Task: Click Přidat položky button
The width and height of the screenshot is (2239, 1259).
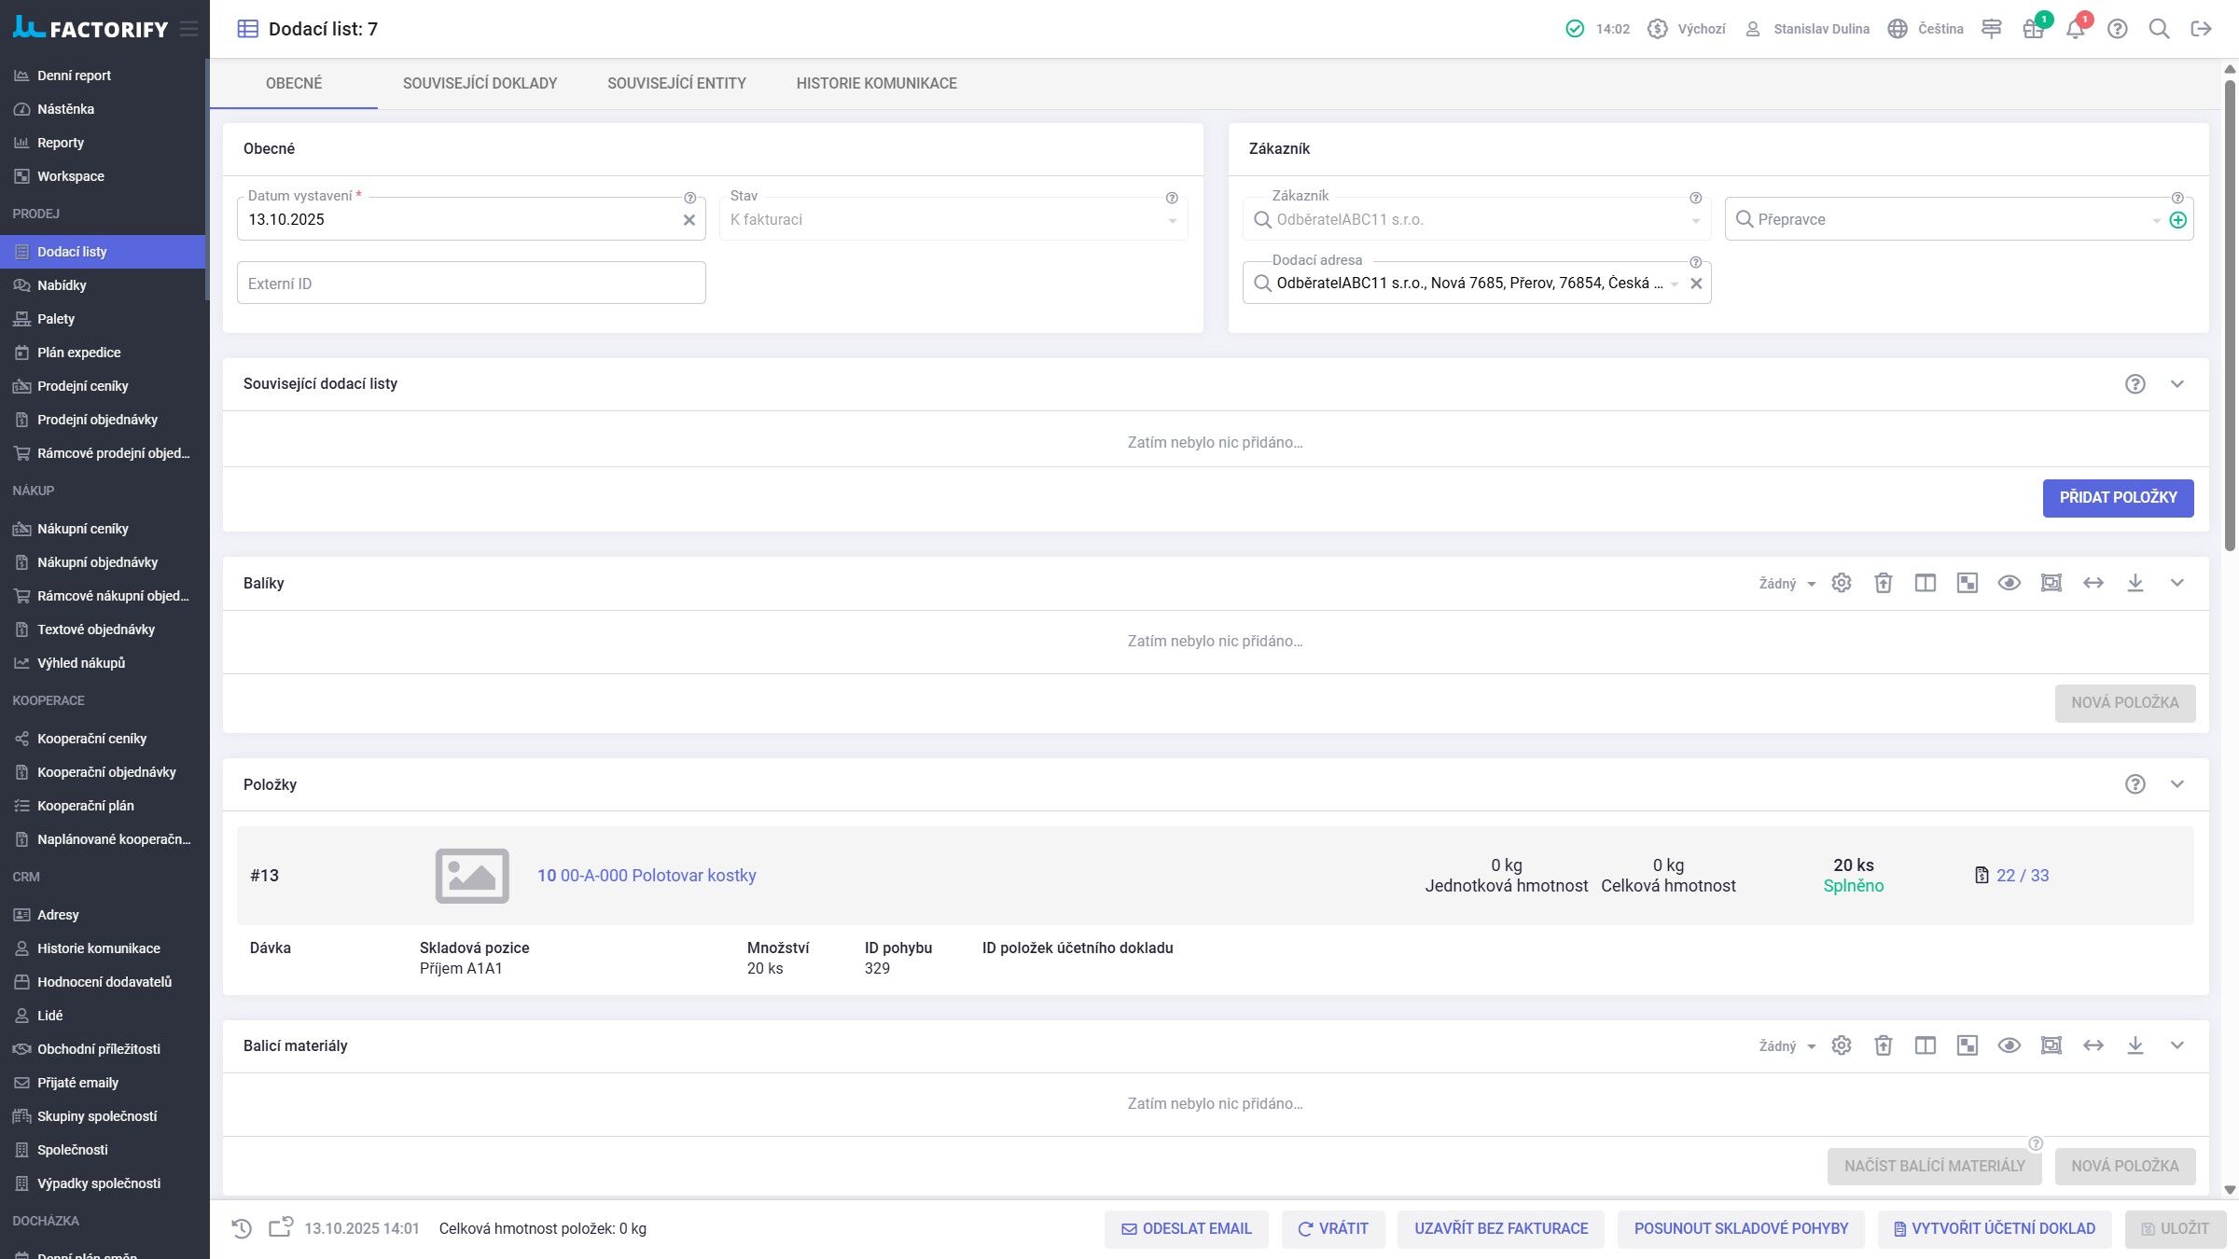Action: (x=2118, y=498)
